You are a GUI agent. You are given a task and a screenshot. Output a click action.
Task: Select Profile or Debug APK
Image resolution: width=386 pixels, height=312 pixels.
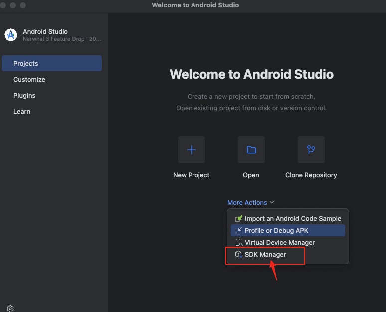288,230
